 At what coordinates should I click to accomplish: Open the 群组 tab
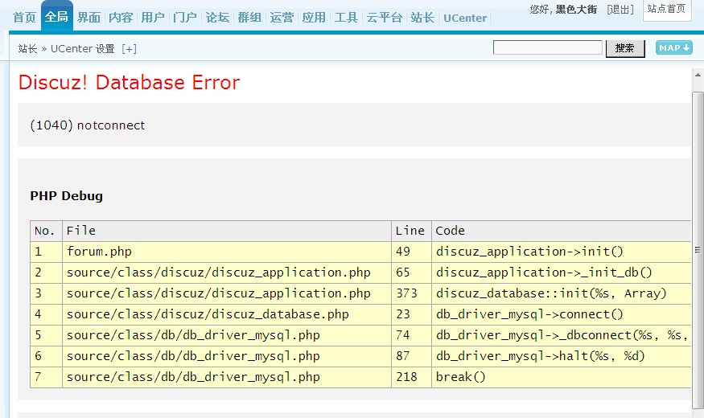[249, 18]
